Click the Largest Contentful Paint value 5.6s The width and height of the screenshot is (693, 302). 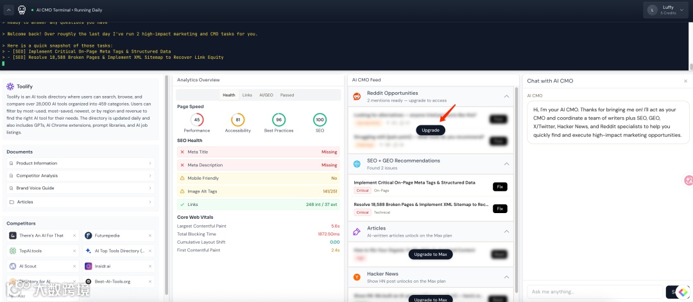(x=335, y=226)
